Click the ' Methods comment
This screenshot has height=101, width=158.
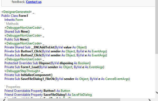coord(12,24)
